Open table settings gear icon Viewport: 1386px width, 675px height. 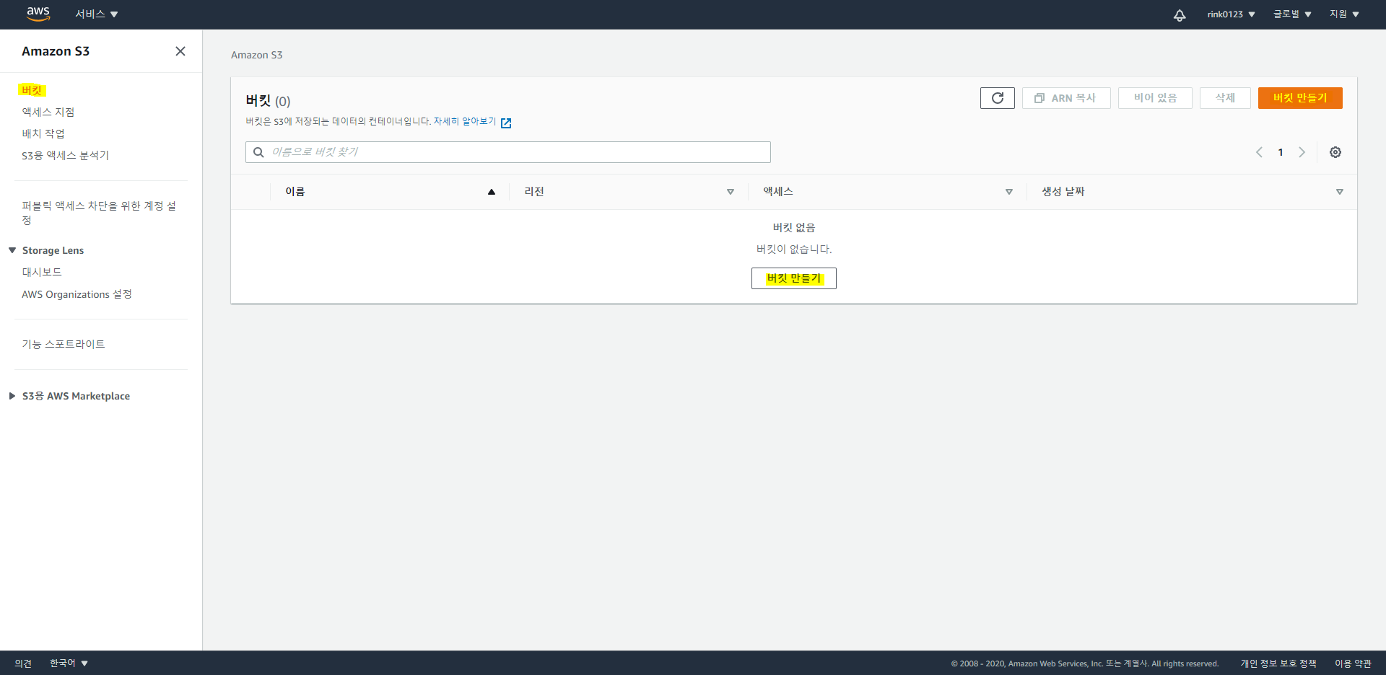pos(1335,152)
